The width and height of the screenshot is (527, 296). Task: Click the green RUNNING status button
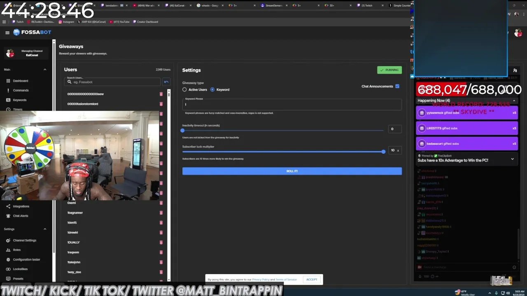389,70
